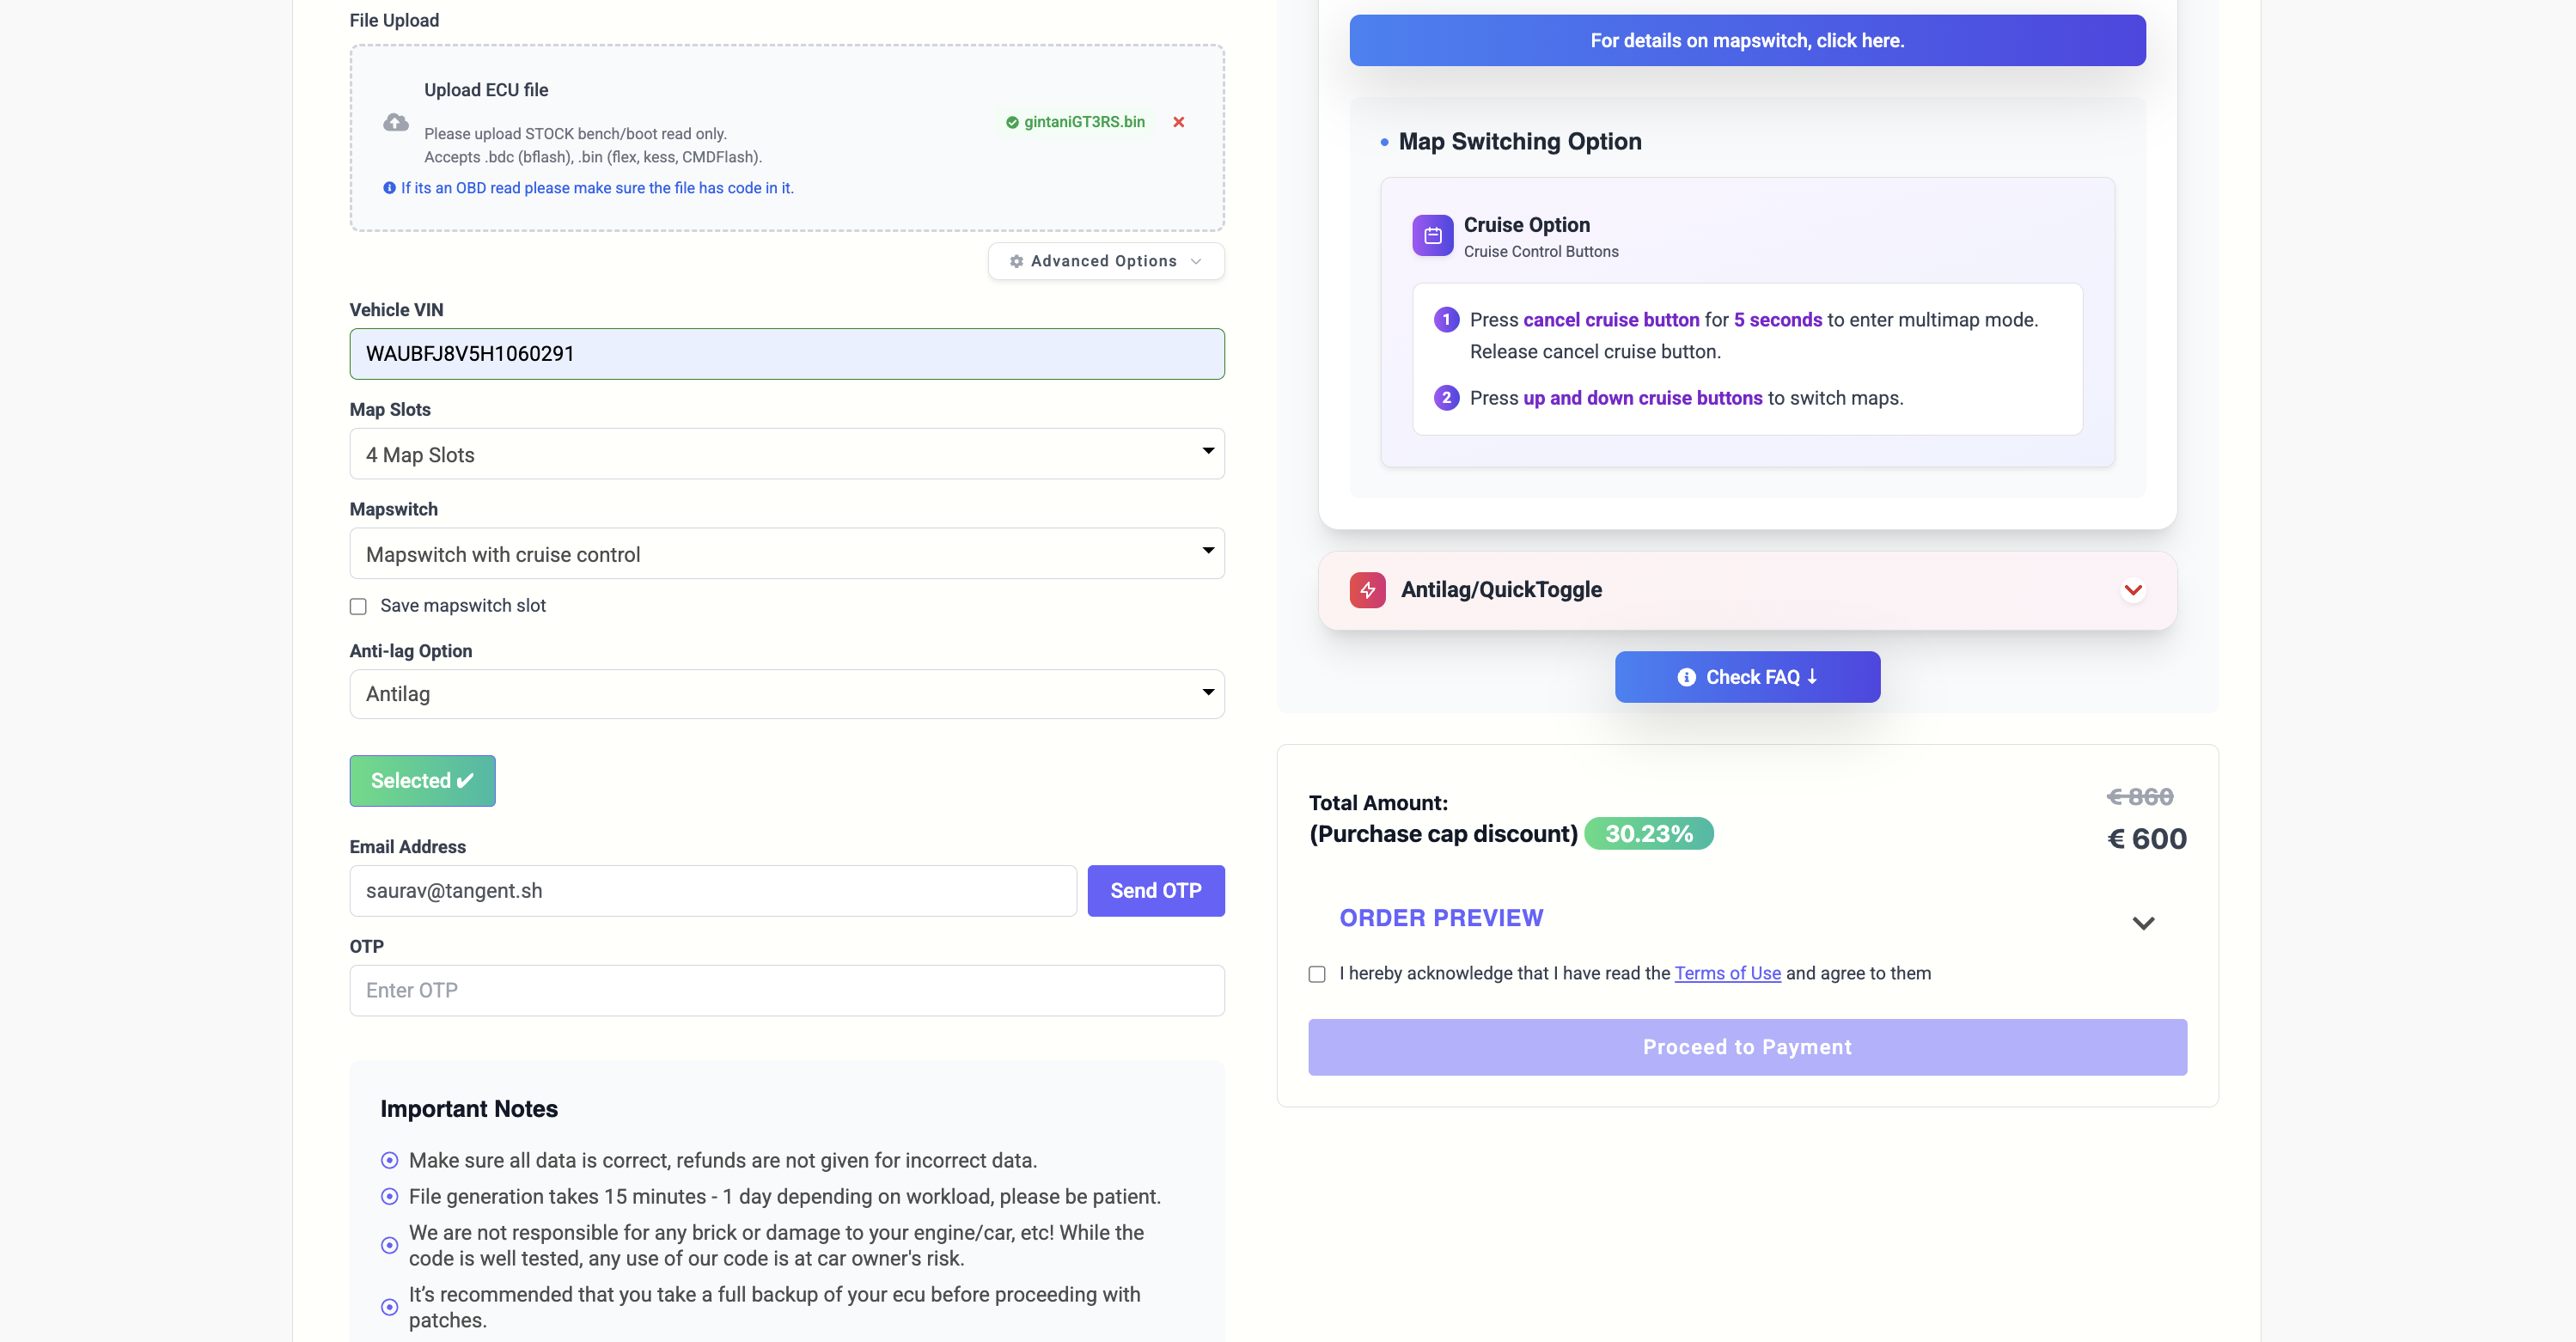Click the info icon on Check FAQ
This screenshot has height=1342, width=2576.
pos(1686,677)
